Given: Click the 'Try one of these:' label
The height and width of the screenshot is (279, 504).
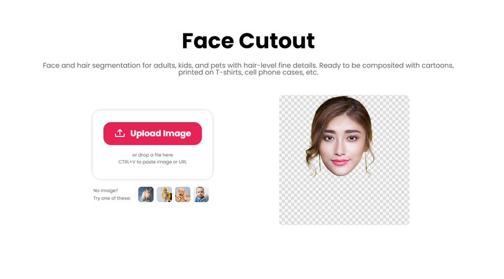Looking at the screenshot, I should tap(112, 198).
